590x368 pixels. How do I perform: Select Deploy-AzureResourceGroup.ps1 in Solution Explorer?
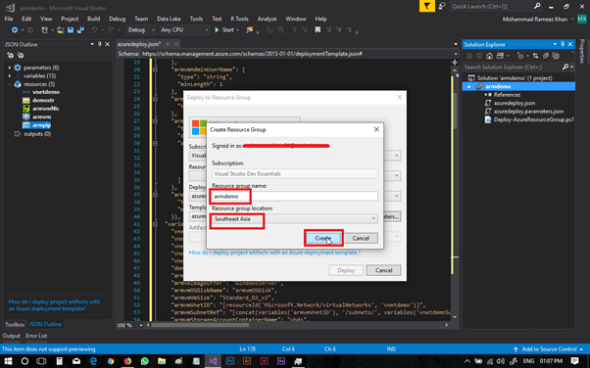(x=534, y=119)
